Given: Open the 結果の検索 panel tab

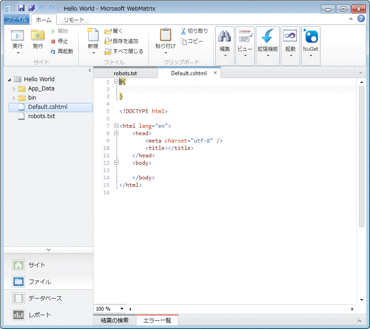Looking at the screenshot, I should [x=115, y=320].
